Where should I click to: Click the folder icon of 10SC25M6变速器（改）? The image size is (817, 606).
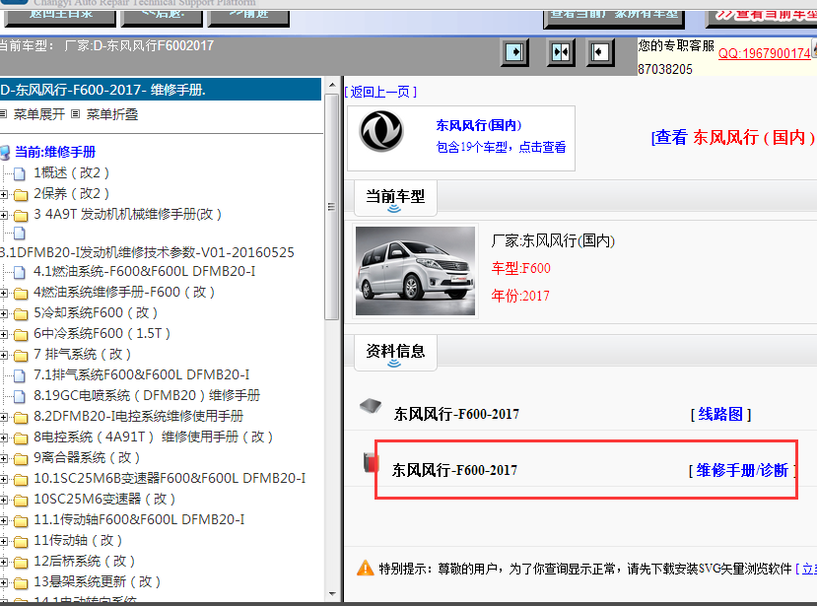tap(21, 501)
